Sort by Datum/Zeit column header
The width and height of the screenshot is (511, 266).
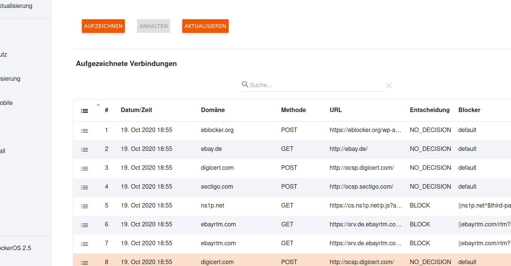pyautogui.click(x=136, y=110)
